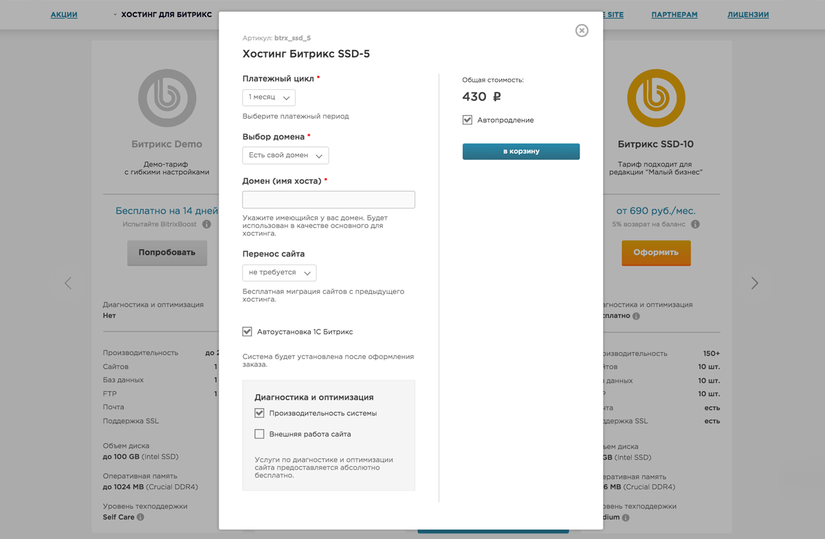Click the Домен имя хоста input field
Viewport: 825px width, 539px height.
coord(328,199)
